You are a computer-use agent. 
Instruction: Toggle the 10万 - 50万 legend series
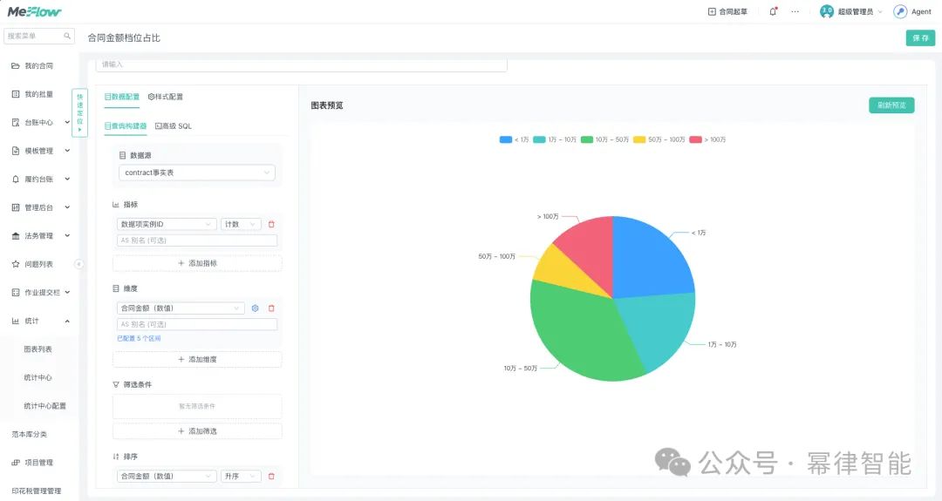[x=605, y=139]
